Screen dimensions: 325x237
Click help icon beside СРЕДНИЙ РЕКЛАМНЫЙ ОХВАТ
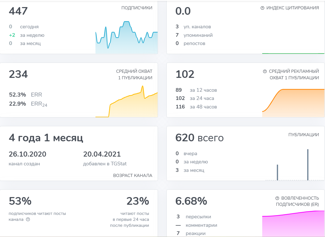pyautogui.click(x=265, y=71)
